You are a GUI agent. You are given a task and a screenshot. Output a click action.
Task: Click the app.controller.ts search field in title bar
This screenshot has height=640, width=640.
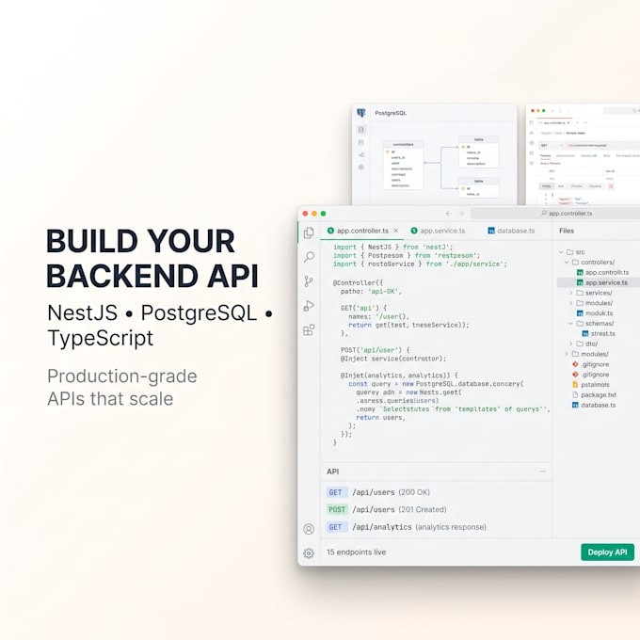(x=555, y=213)
